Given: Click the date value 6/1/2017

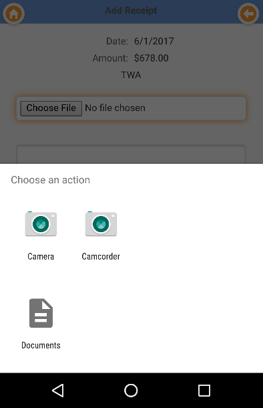Looking at the screenshot, I should coord(154,41).
